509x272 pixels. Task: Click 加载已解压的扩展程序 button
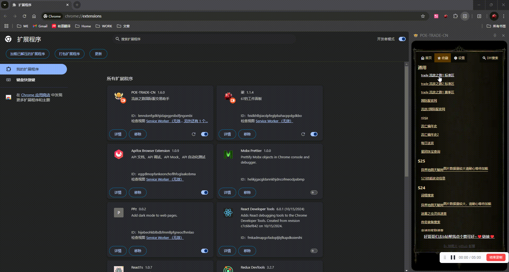coord(28,54)
